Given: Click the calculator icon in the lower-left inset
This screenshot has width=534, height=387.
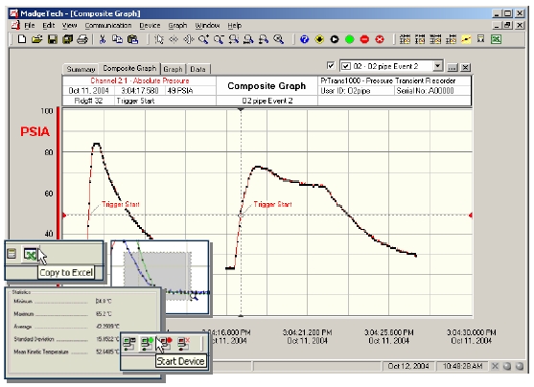Looking at the screenshot, I should [x=12, y=254].
